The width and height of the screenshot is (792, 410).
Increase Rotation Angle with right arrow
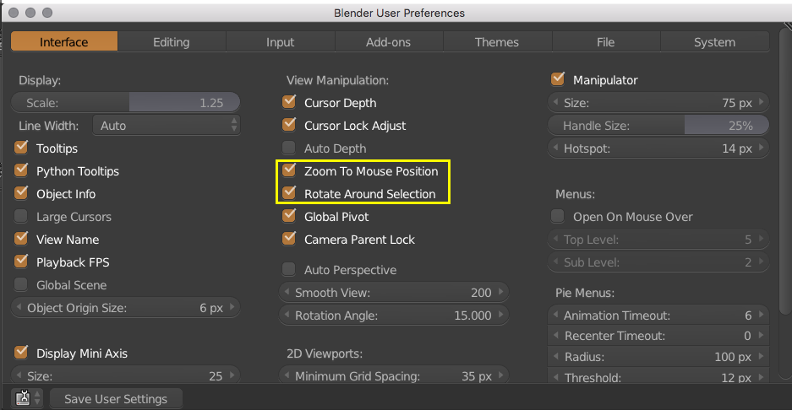(x=503, y=316)
